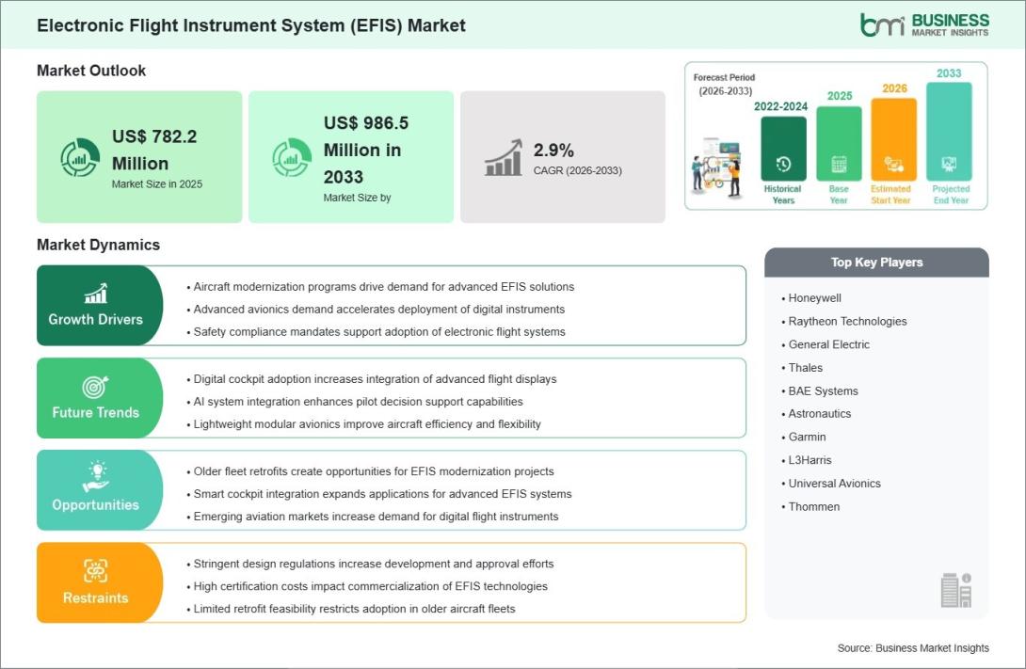Viewport: 1026px width, 669px height.
Task: Click 'Limited retrofit feasibility restricts adoption' bullet
Action: coord(354,609)
